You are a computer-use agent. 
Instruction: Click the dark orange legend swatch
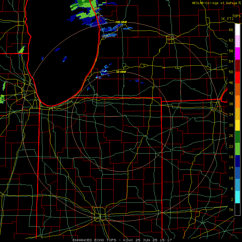point(237,90)
